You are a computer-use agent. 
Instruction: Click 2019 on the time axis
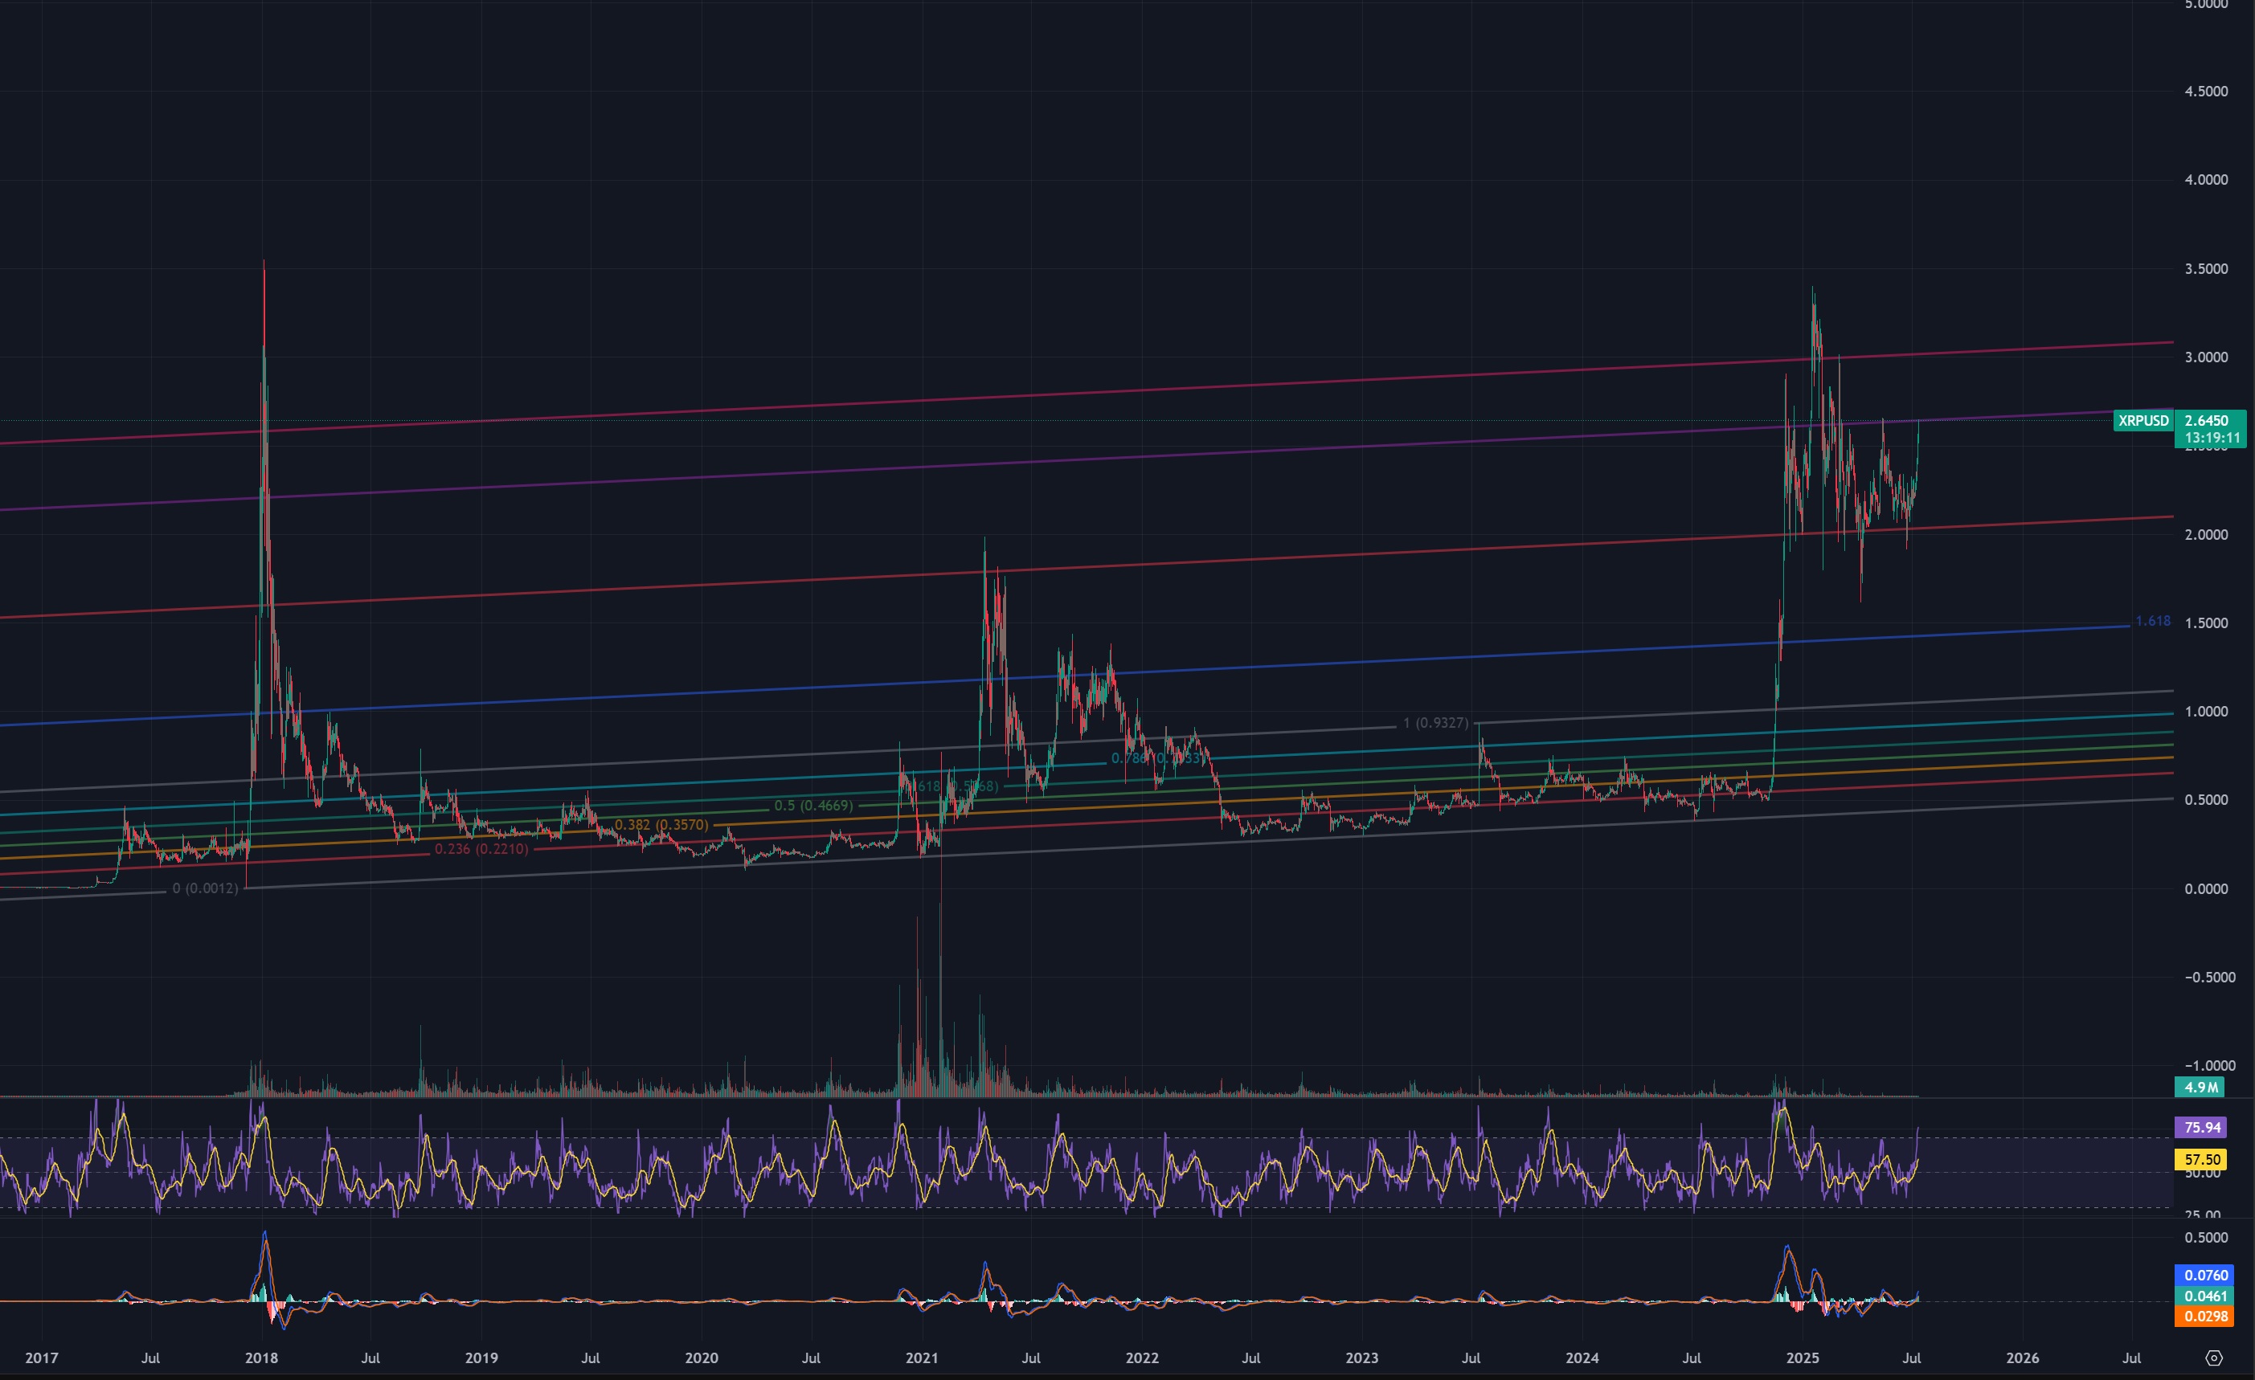[481, 1358]
